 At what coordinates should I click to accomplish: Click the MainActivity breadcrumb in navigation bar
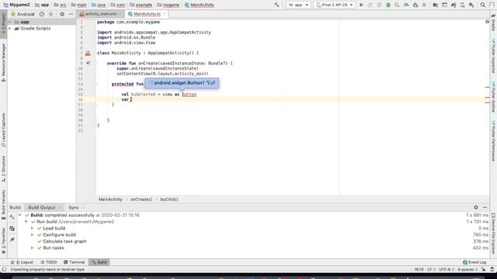[x=200, y=5]
